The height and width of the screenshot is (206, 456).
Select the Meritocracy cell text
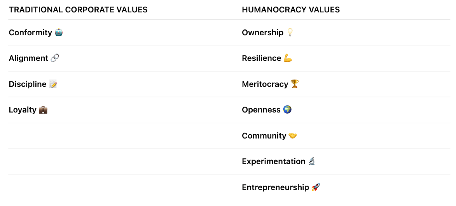[265, 84]
